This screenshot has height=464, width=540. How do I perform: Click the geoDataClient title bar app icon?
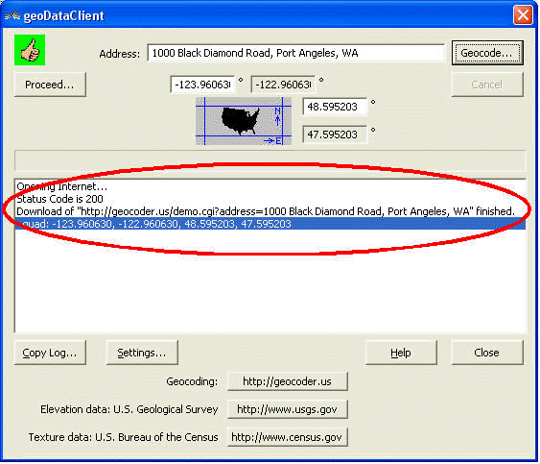tap(12, 15)
